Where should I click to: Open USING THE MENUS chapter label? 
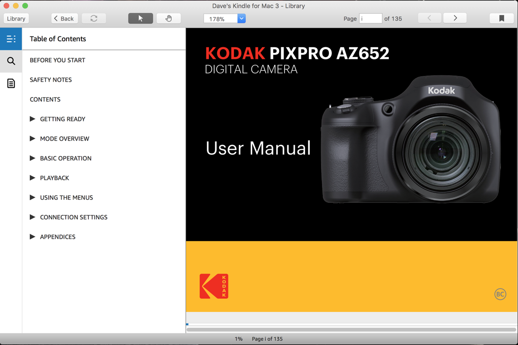(x=66, y=198)
